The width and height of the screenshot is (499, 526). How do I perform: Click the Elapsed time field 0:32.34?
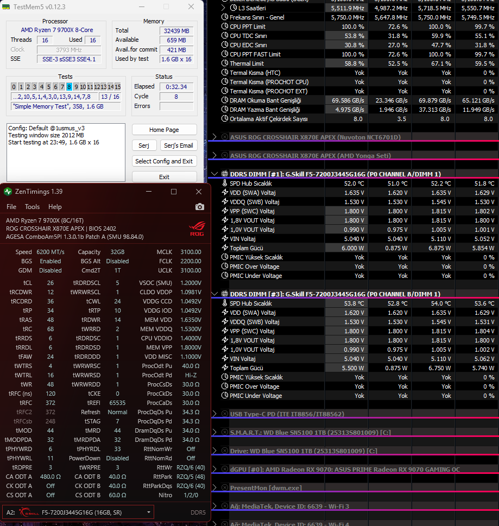coord(176,86)
